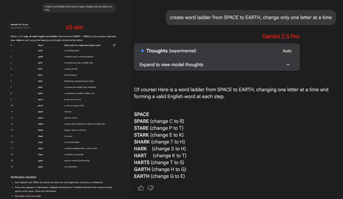The height and width of the screenshot is (199, 343).
Task: Select Gemini line 'SHARK (change T to H)'
Action: tap(159, 142)
